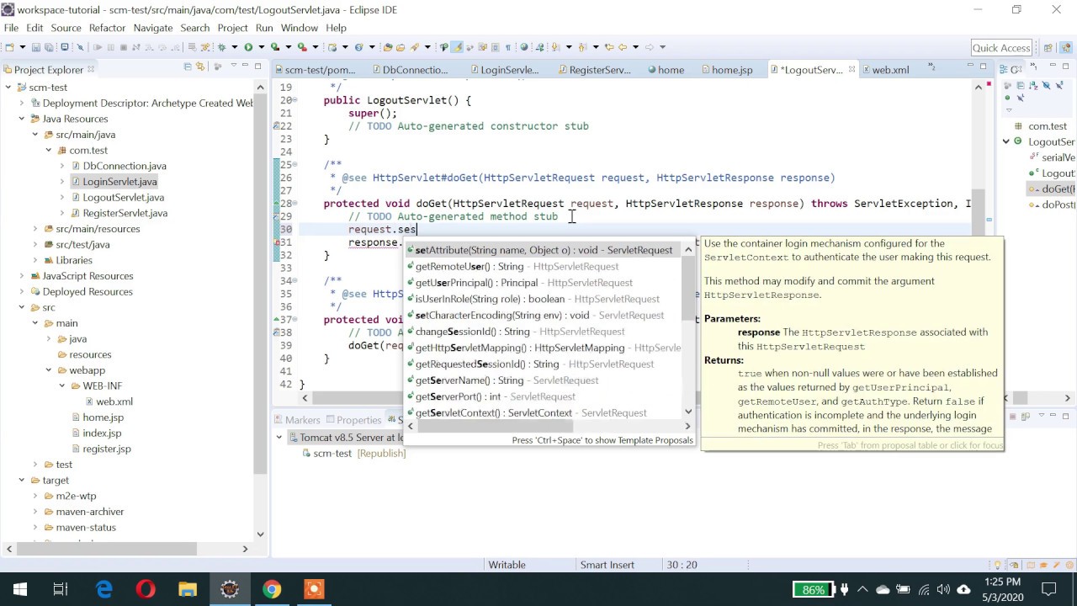Image resolution: width=1077 pixels, height=606 pixels.
Task: Toggle Hide Static Members in Outline
Action: coord(1059,85)
